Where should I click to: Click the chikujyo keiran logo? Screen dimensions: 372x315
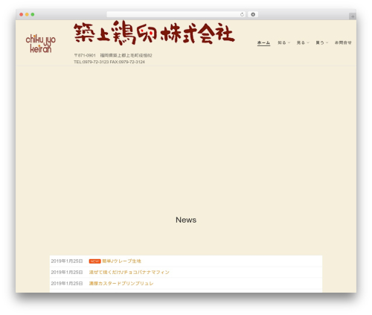click(41, 44)
